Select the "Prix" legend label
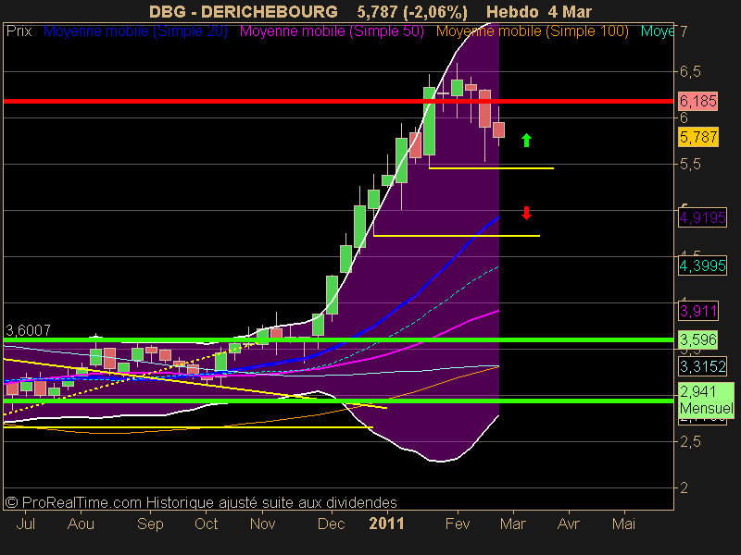Viewport: 741px width, 555px height. coord(19,31)
